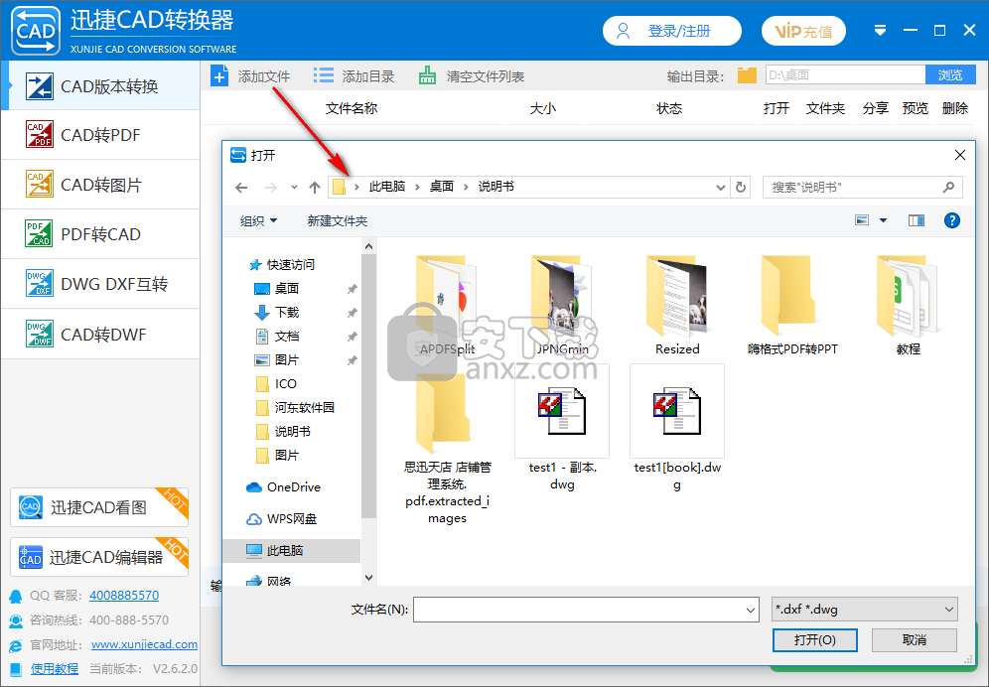Select 河东软件园 folder in navigation pane
This screenshot has height=687, width=989.
coord(295,407)
